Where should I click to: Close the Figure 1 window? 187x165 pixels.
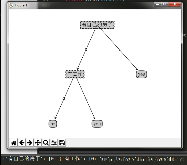point(175,4)
